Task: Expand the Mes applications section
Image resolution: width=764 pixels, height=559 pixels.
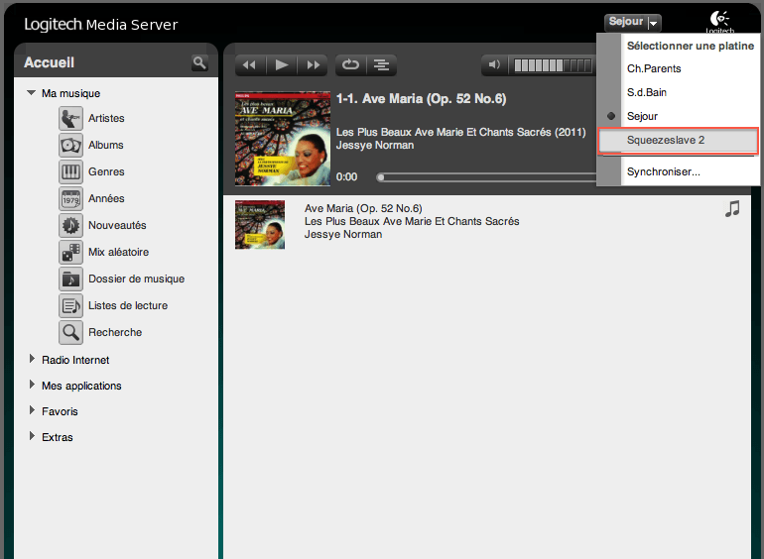Action: pyautogui.click(x=32, y=385)
